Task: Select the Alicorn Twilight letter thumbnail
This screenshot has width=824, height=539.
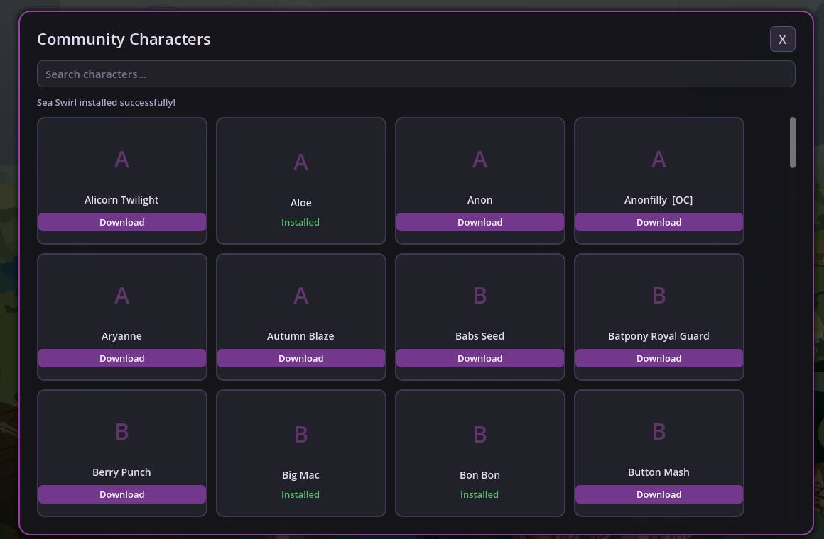Action: point(122,160)
